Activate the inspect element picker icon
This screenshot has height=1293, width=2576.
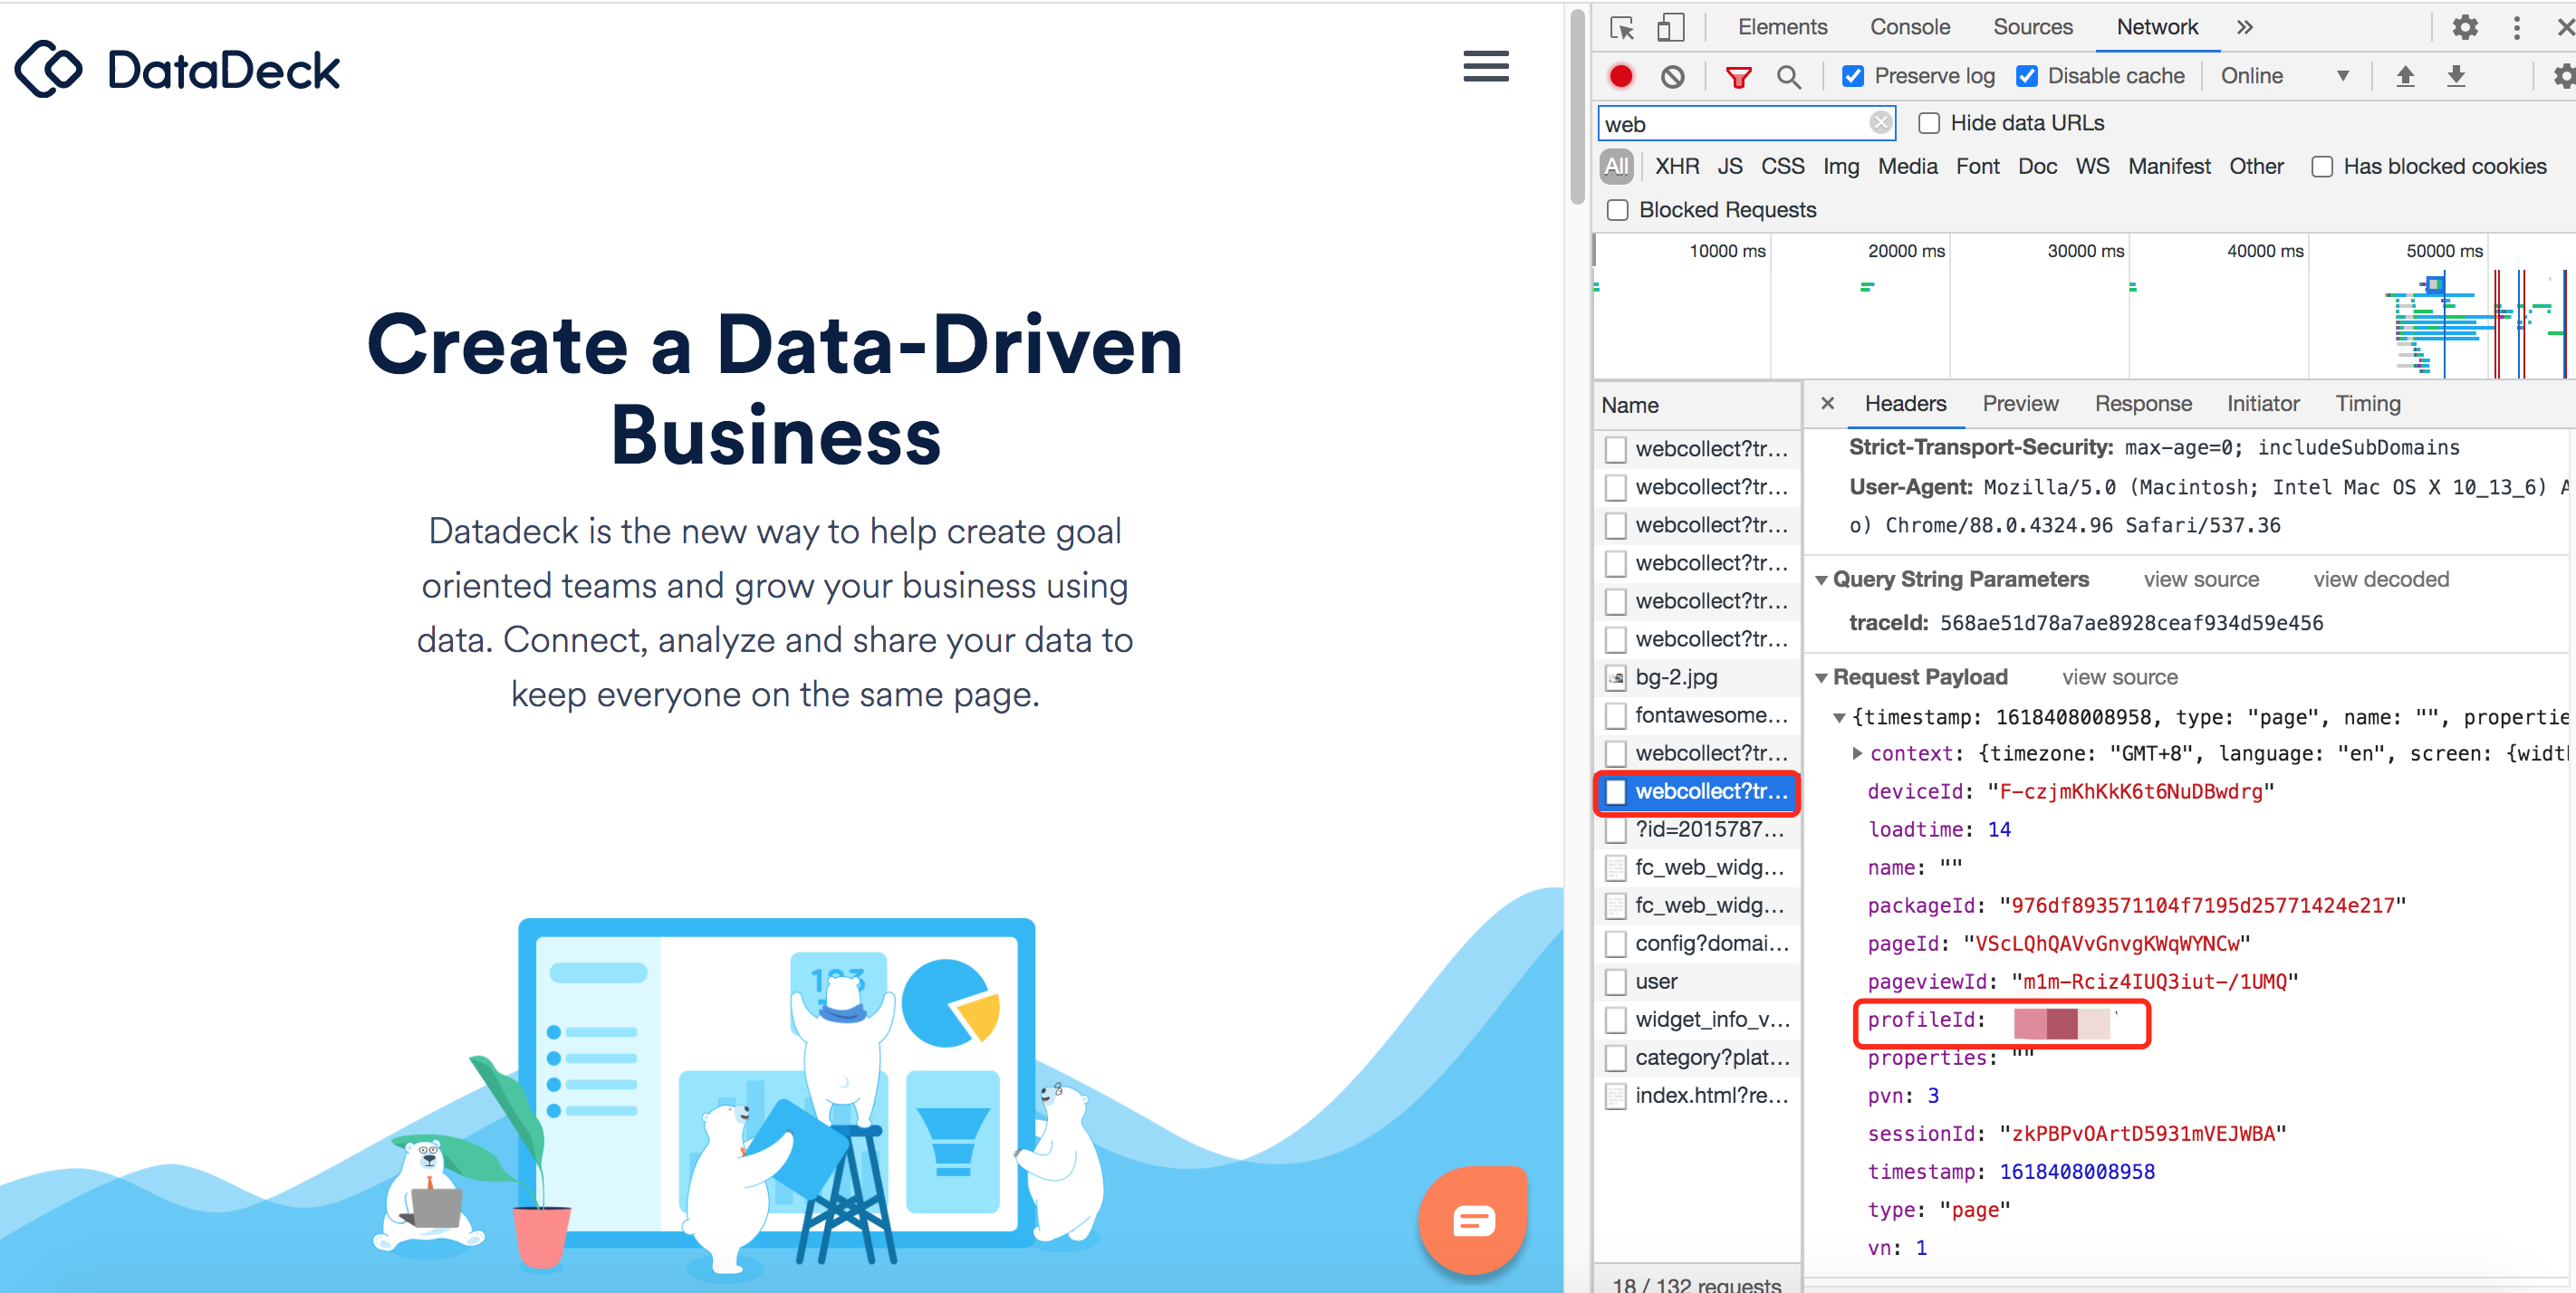pos(1622,27)
